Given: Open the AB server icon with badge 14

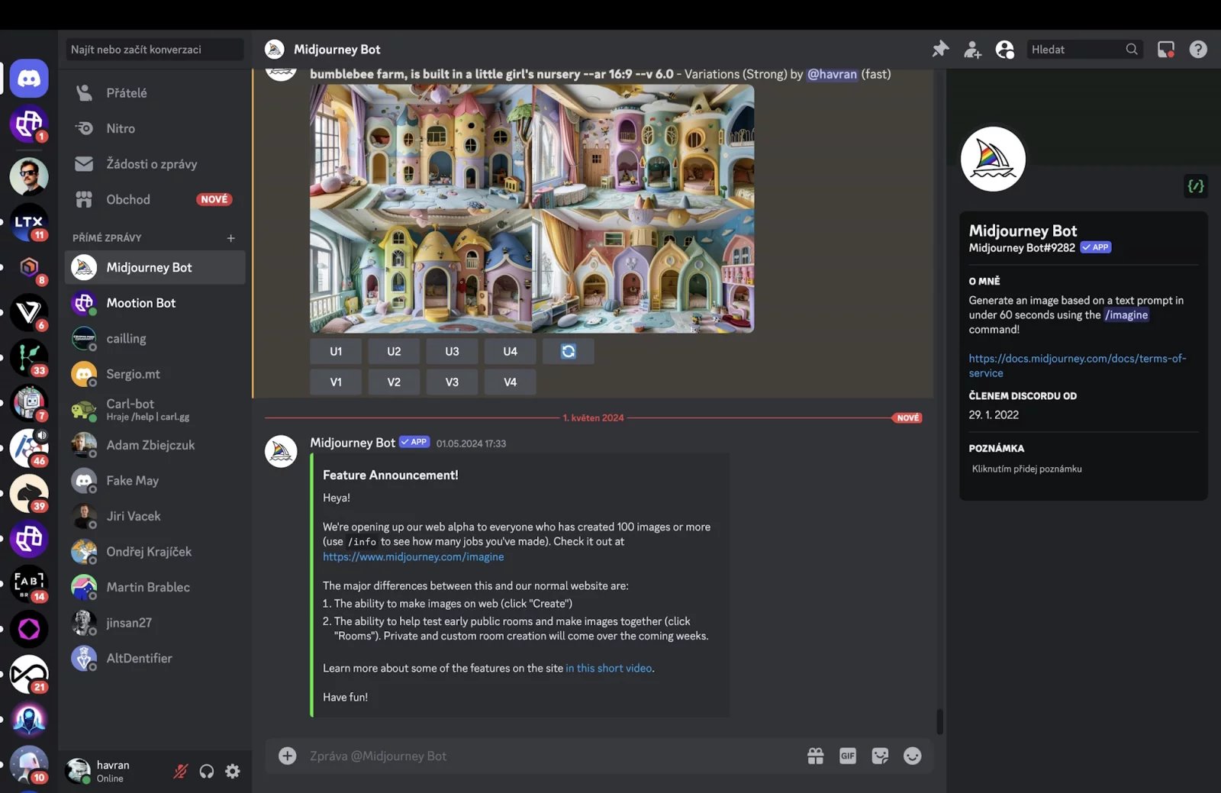Looking at the screenshot, I should coord(29,584).
